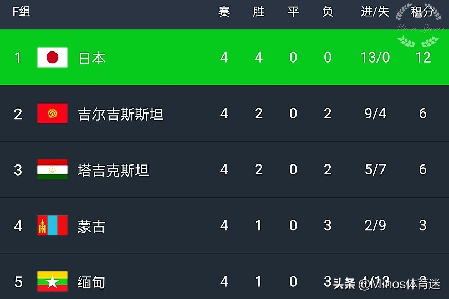Click Japan's 13/0 goals value
Image resolution: width=449 pixels, height=299 pixels.
(375, 58)
